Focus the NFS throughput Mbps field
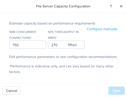 pyautogui.click(x=66, y=45)
